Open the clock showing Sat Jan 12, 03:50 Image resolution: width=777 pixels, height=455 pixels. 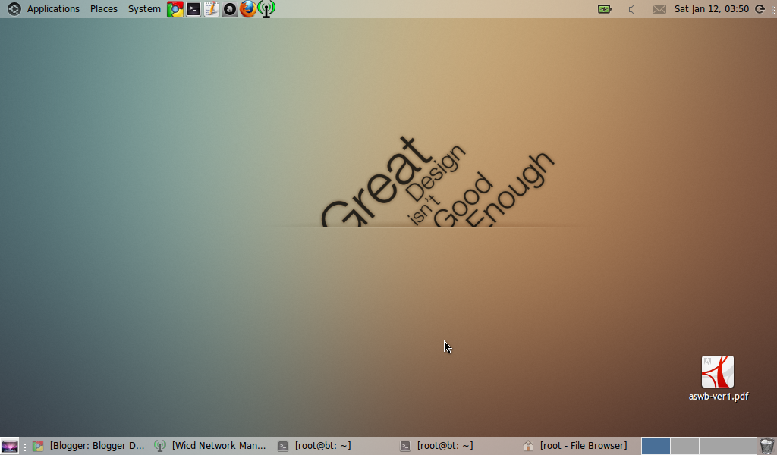(x=712, y=9)
